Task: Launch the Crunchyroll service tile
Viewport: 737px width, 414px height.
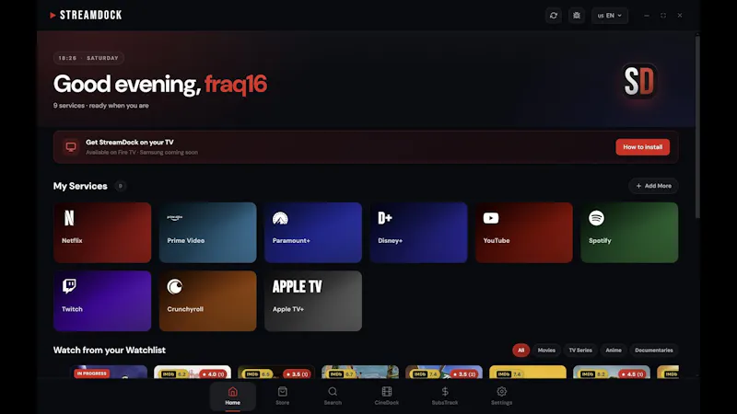Action: pos(208,301)
